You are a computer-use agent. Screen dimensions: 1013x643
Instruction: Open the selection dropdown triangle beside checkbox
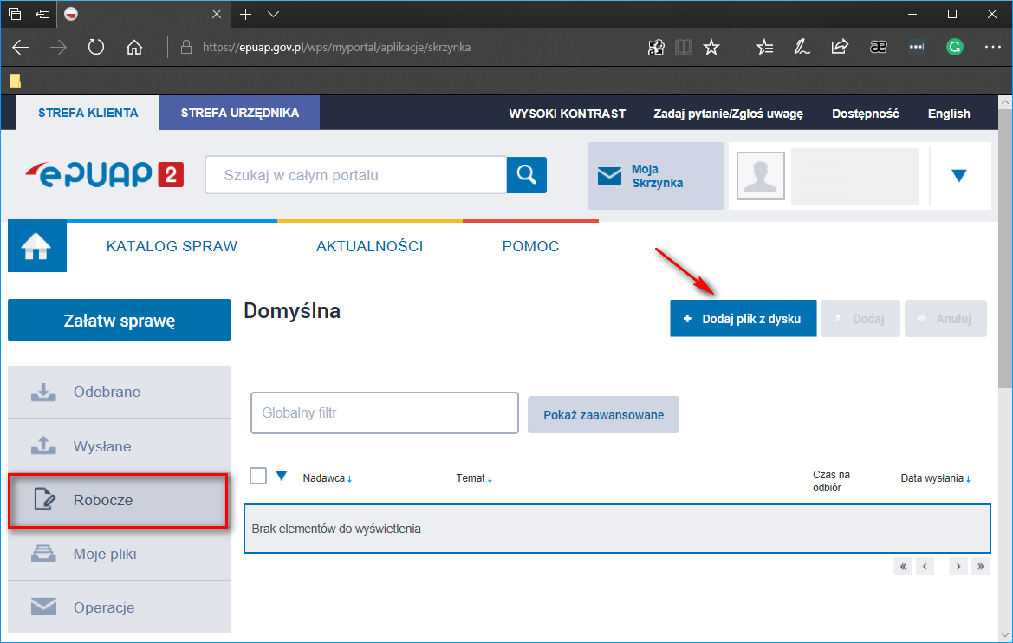pos(282,476)
